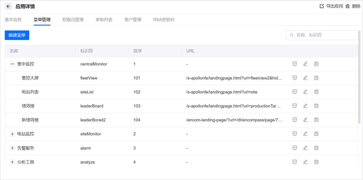
Task: Collapse the 集中监控 menu tree
Action: point(12,64)
